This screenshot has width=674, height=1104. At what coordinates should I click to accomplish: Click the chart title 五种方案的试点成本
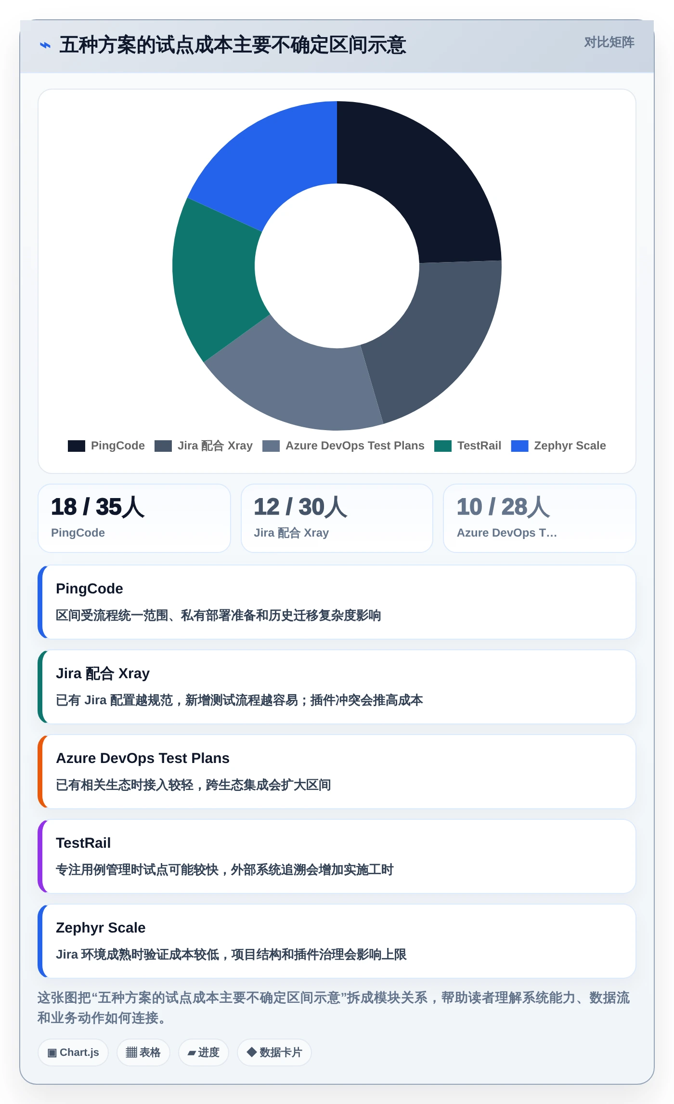click(x=233, y=45)
